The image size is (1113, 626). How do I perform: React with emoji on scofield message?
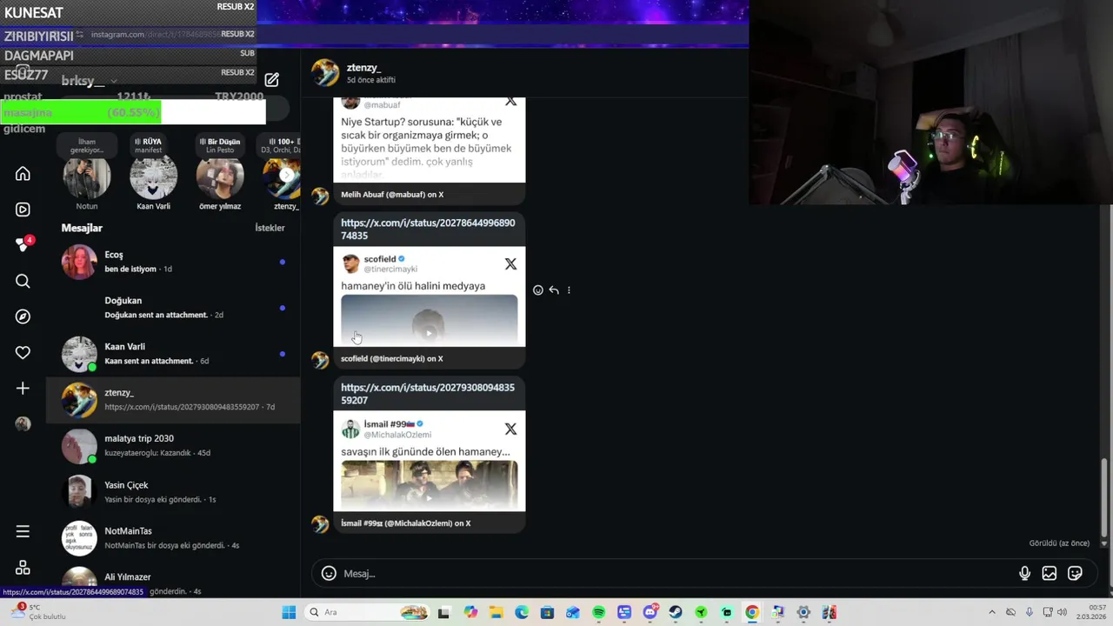click(537, 290)
